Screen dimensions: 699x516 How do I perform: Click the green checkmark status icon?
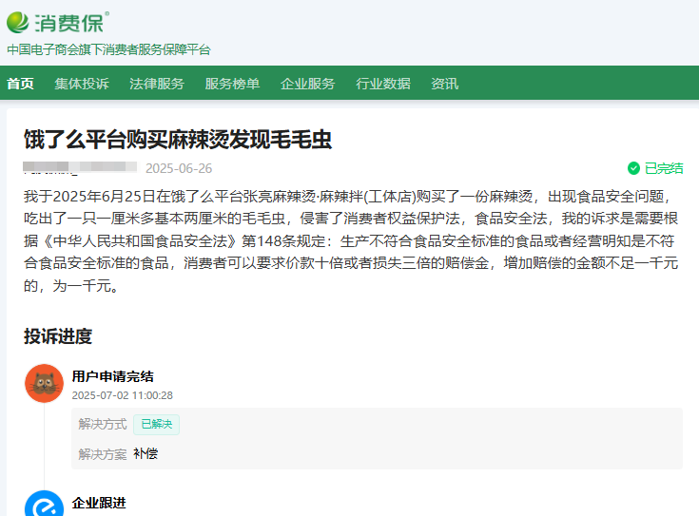pyautogui.click(x=633, y=168)
